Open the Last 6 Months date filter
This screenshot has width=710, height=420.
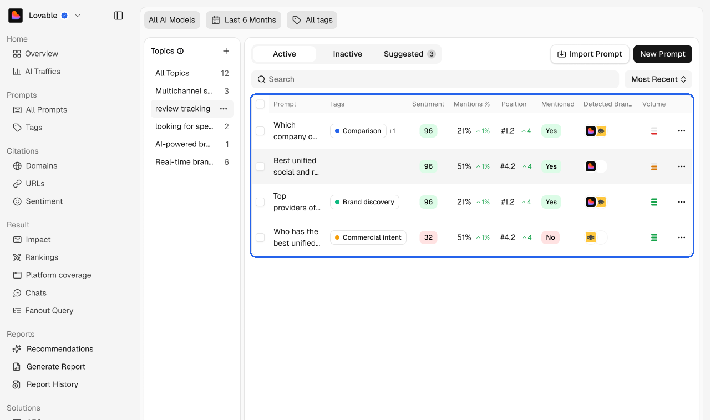coord(244,20)
